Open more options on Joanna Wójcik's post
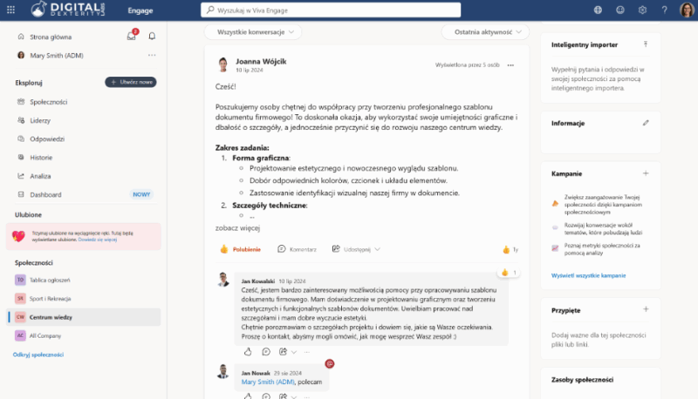 click(x=510, y=64)
